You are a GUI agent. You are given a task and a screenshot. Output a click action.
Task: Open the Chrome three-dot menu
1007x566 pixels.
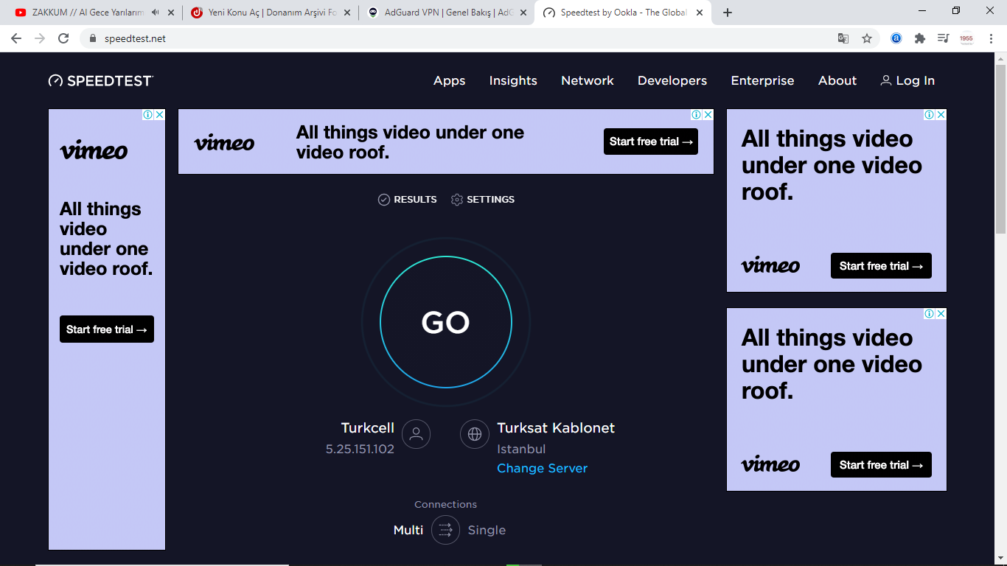992,38
